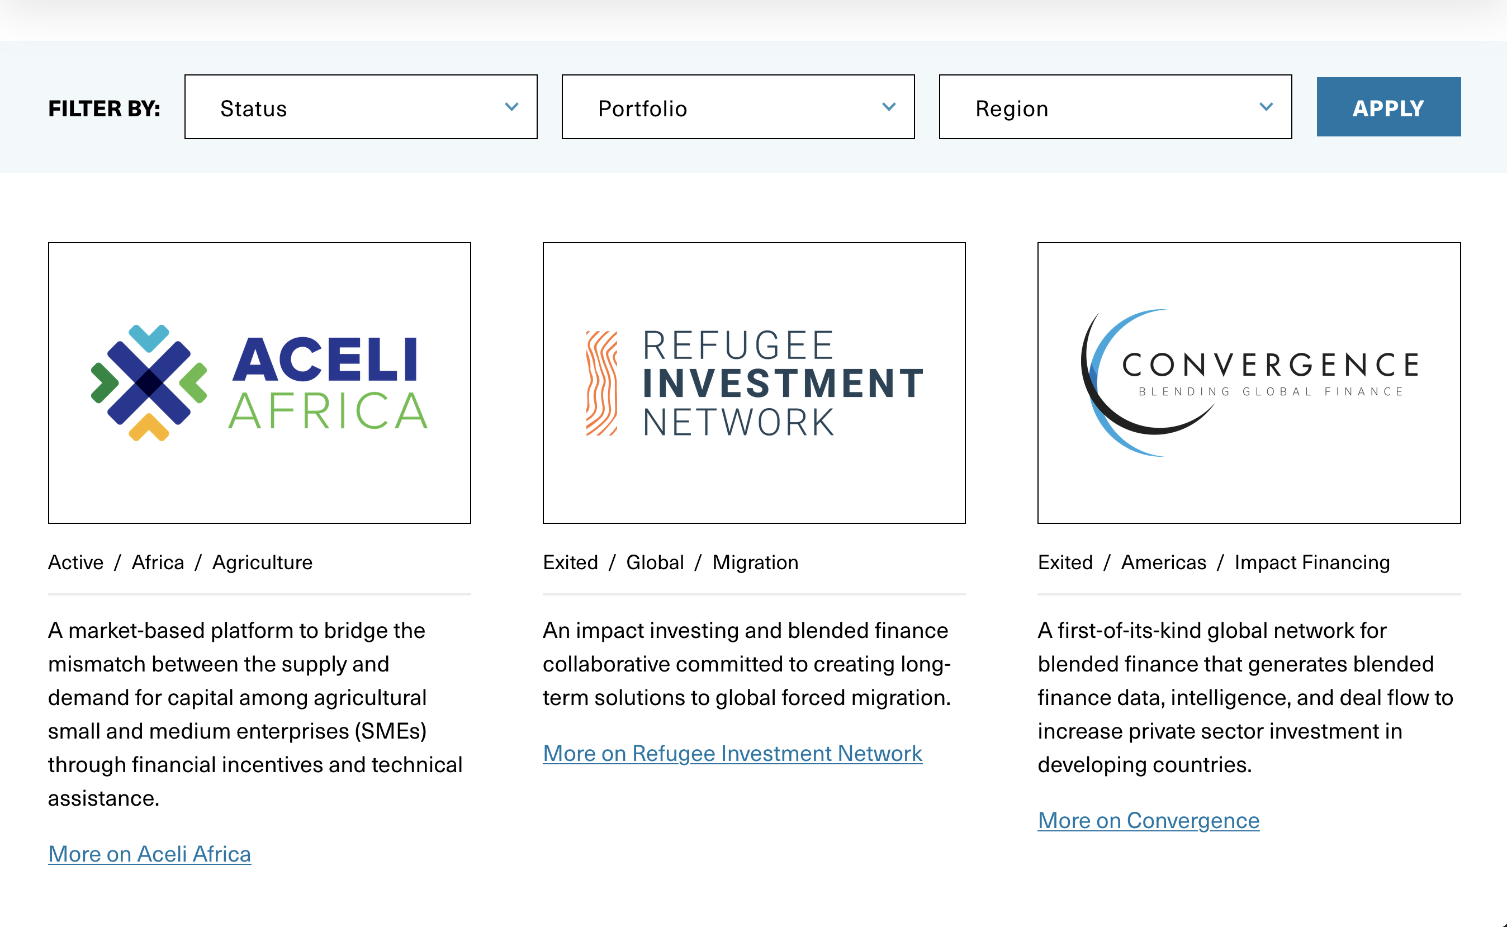
Task: Follow the More on Refugee Investment Network link
Action: pos(732,754)
